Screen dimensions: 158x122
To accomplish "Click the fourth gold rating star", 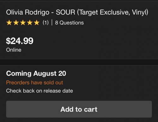I will point(30,22).
